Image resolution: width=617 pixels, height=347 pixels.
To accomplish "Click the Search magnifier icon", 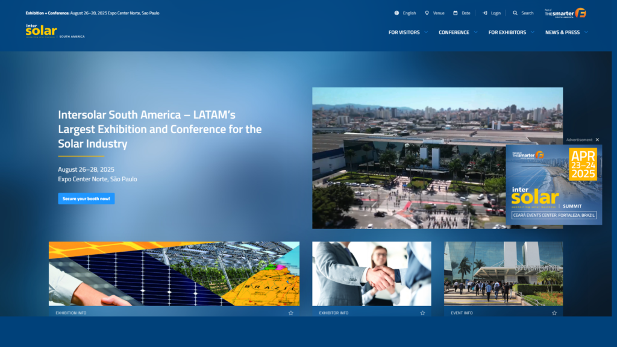I will [515, 13].
